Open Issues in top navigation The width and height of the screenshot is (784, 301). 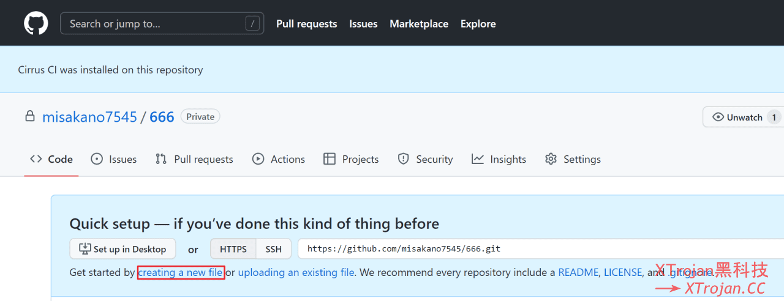pyautogui.click(x=363, y=24)
